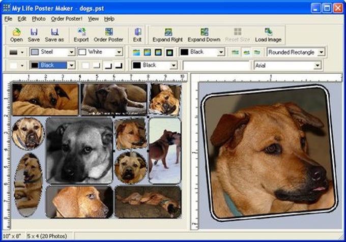346x242 pixels.
Task: Maximize the My Life Poster Maker window
Action: click(327, 8)
